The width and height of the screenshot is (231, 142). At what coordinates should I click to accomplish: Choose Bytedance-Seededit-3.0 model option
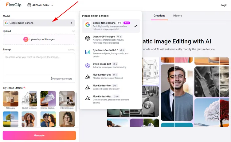tap(111, 53)
